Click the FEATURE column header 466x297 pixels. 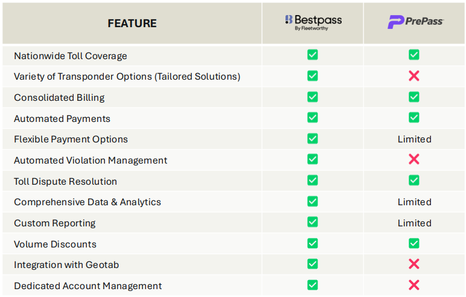point(132,24)
